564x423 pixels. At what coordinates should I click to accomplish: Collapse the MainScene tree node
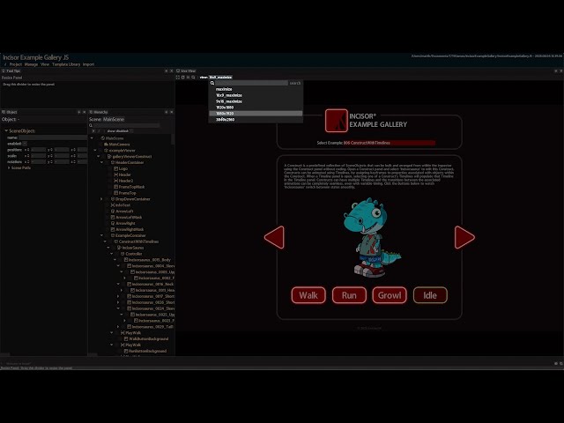92,138
